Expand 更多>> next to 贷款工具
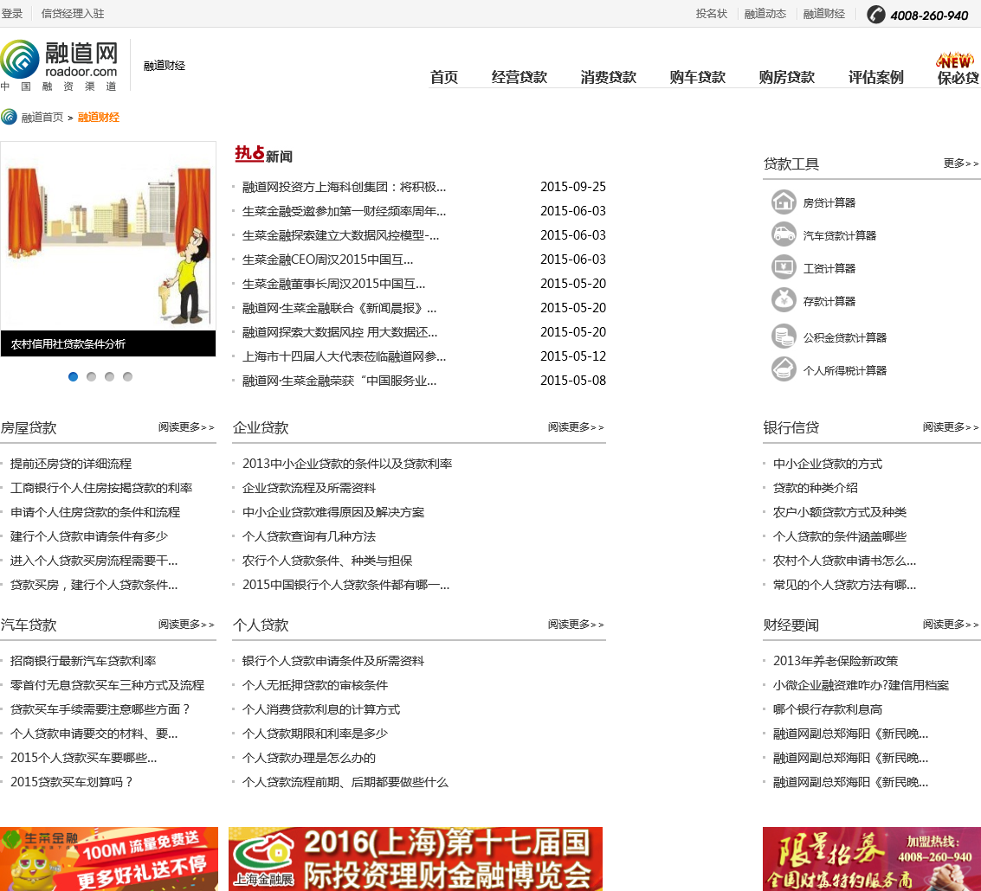 pos(960,163)
